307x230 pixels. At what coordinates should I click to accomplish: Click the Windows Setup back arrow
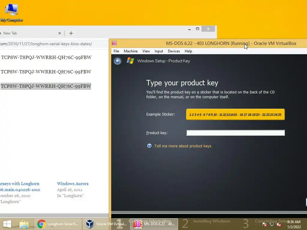118,61
